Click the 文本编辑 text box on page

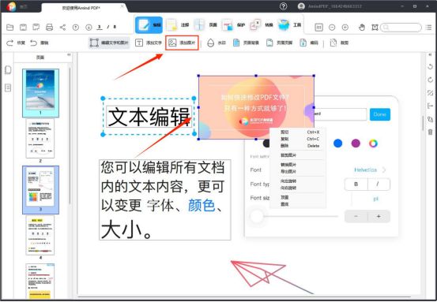[149, 117]
